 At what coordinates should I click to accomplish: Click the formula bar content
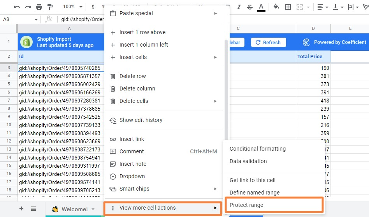point(83,19)
